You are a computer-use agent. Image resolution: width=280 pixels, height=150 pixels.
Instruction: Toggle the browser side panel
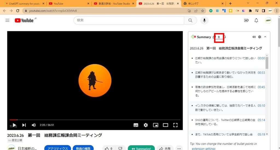pos(263,11)
